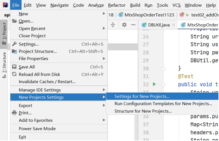Switch to the DBUtil.java editor tab

(159, 25)
